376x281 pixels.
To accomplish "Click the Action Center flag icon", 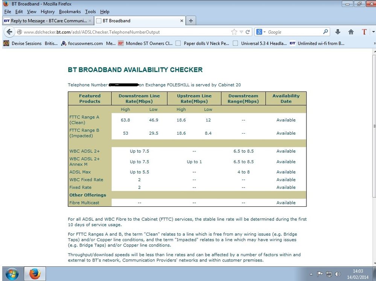I will [320, 274].
